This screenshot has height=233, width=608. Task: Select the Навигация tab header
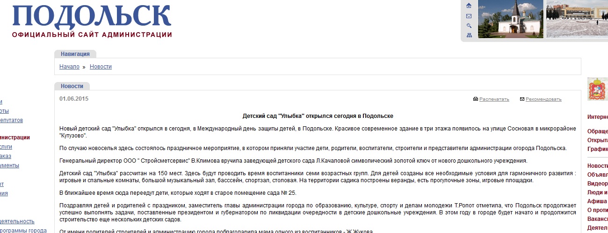click(75, 54)
